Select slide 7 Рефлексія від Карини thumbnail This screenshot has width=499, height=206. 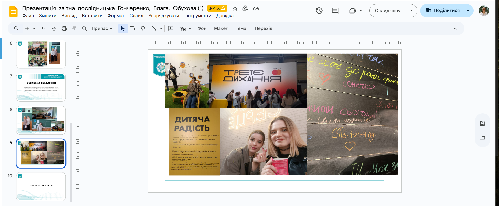pos(41,87)
